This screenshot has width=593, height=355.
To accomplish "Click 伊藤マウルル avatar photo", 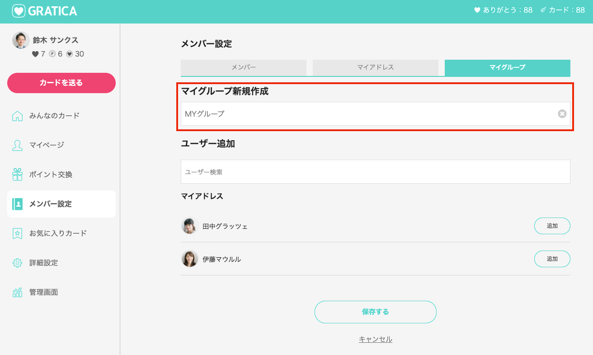I will [190, 259].
